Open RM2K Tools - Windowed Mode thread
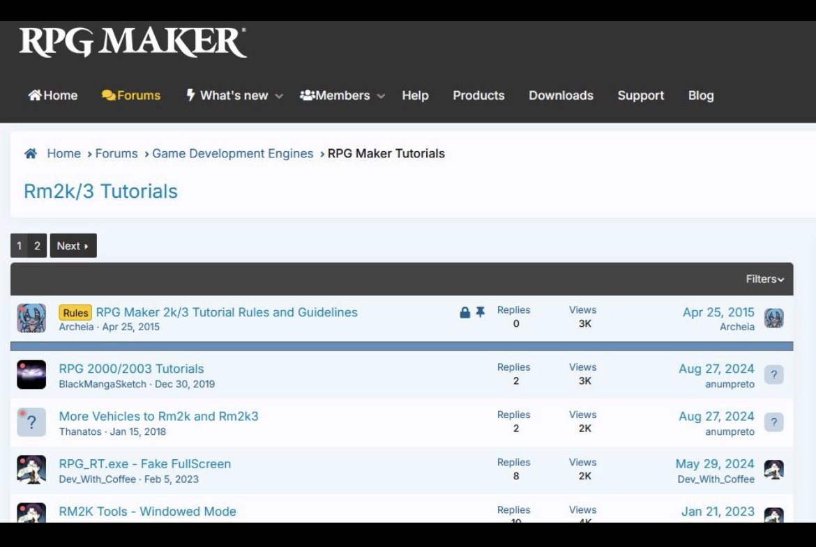The width and height of the screenshot is (816, 547). coord(147,511)
